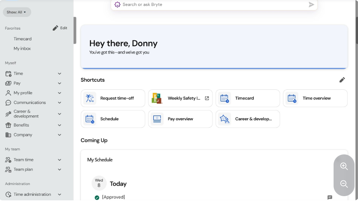Click the Company building icon

point(8,135)
